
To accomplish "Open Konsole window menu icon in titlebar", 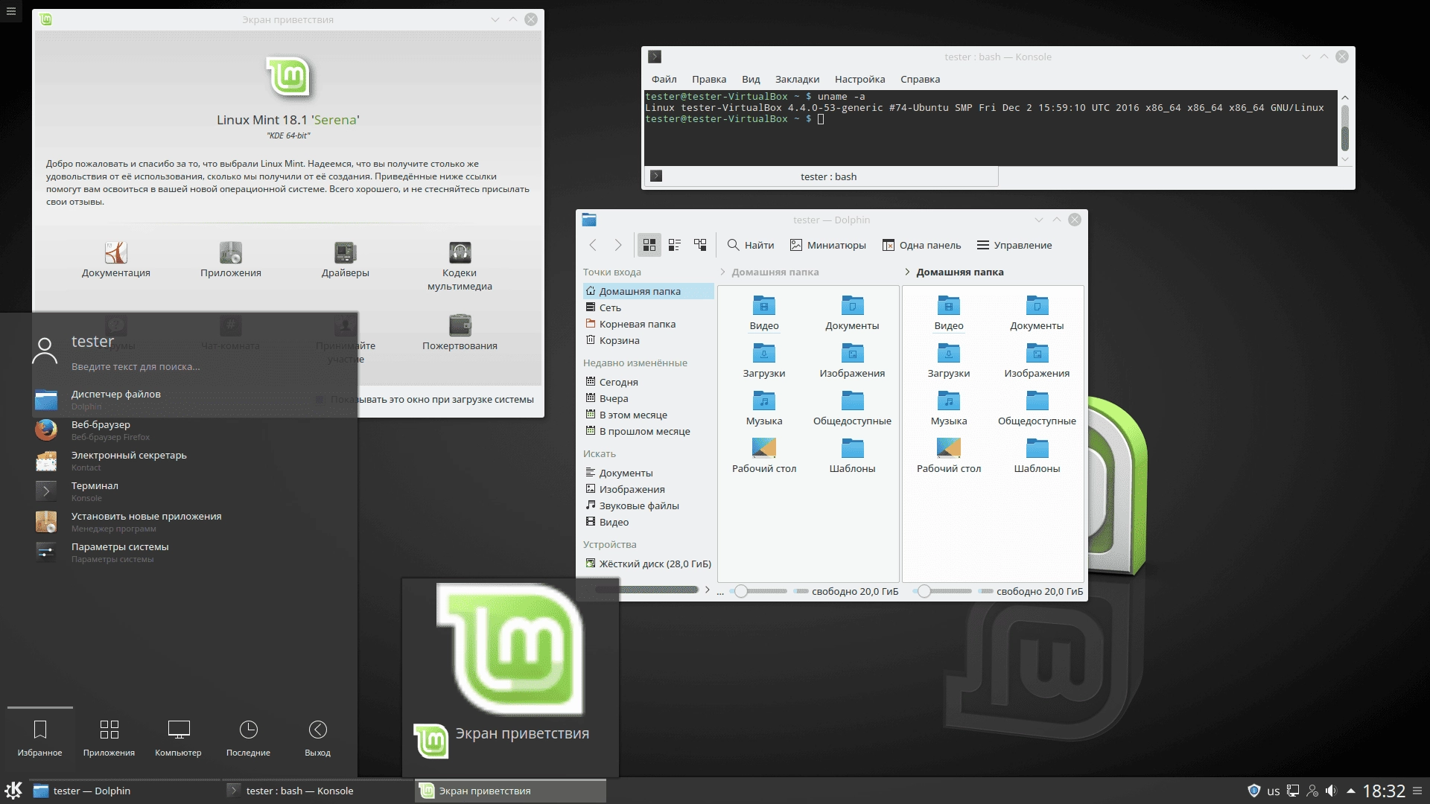I will point(655,57).
